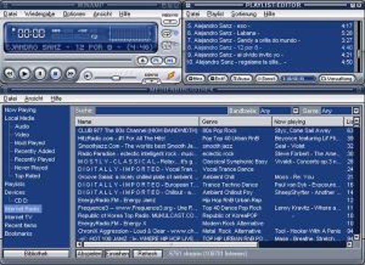Screen dimensions: 365x265
Task: Select playlist track 'Alejandro Sanz - Labana'
Action: coord(270,33)
